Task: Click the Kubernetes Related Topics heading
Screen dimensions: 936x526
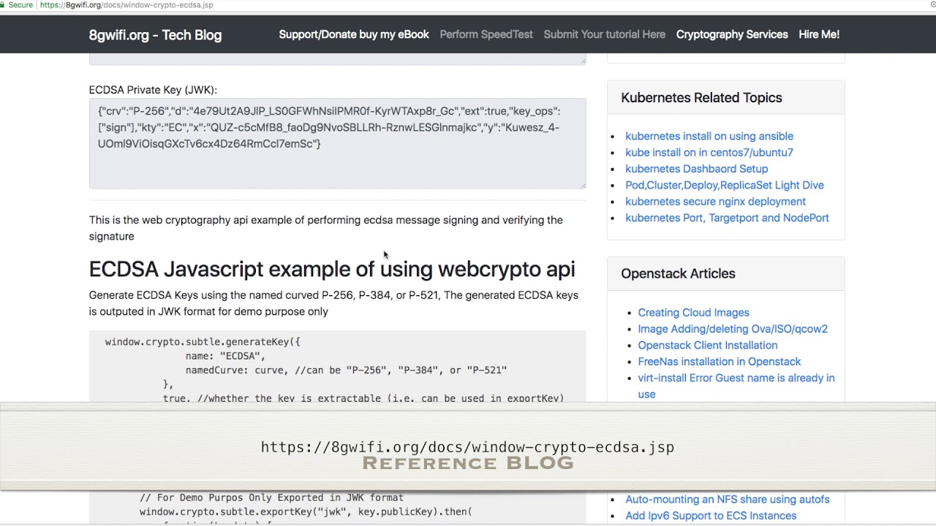Action: (x=701, y=98)
